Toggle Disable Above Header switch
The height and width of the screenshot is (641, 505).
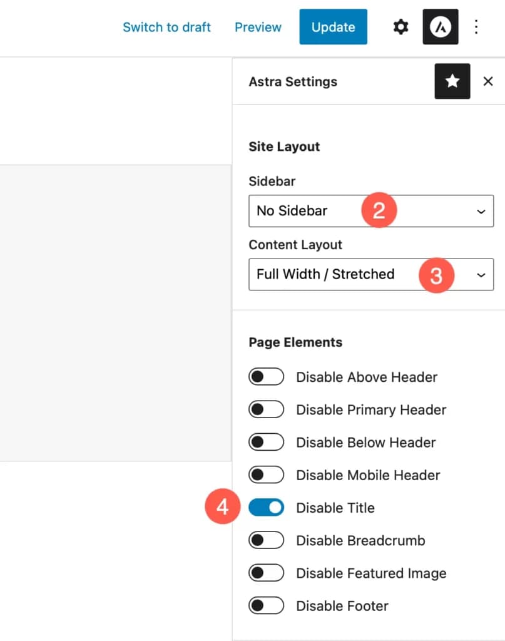(x=267, y=377)
